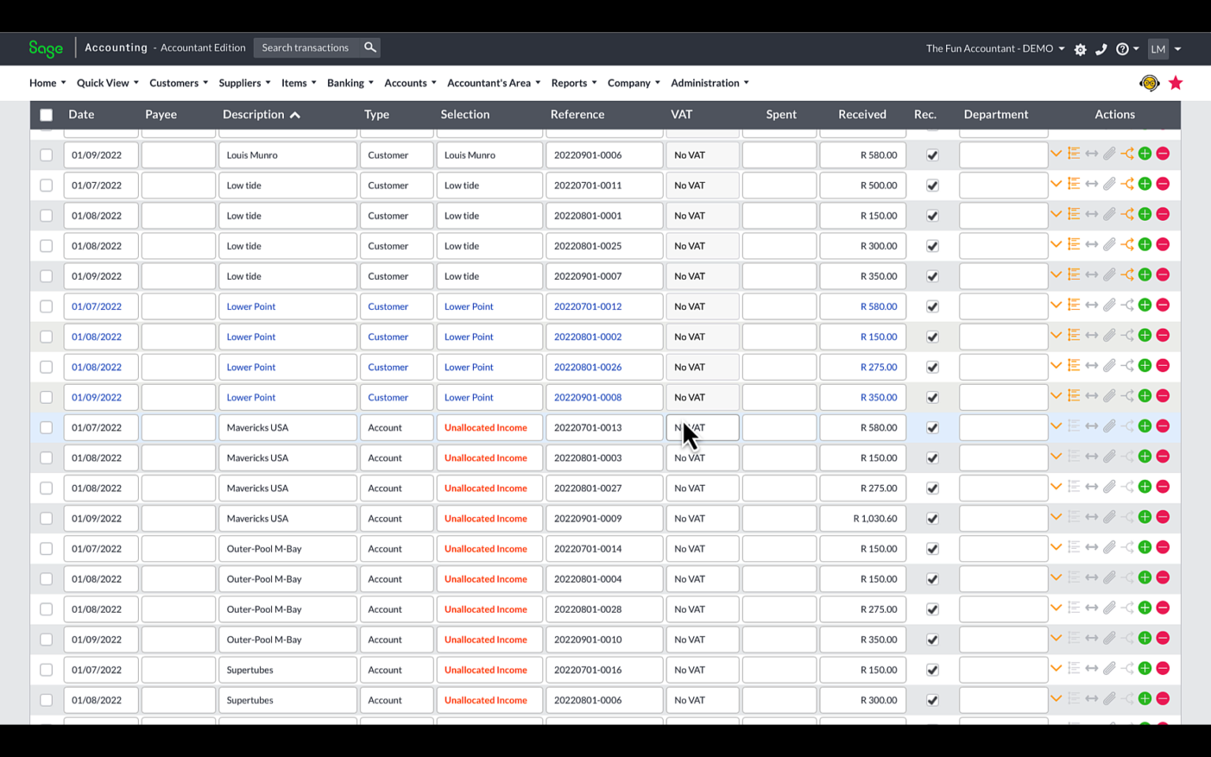The height and width of the screenshot is (757, 1211).
Task: Tick the checkbox for the Louis Munro row
Action: [46, 155]
